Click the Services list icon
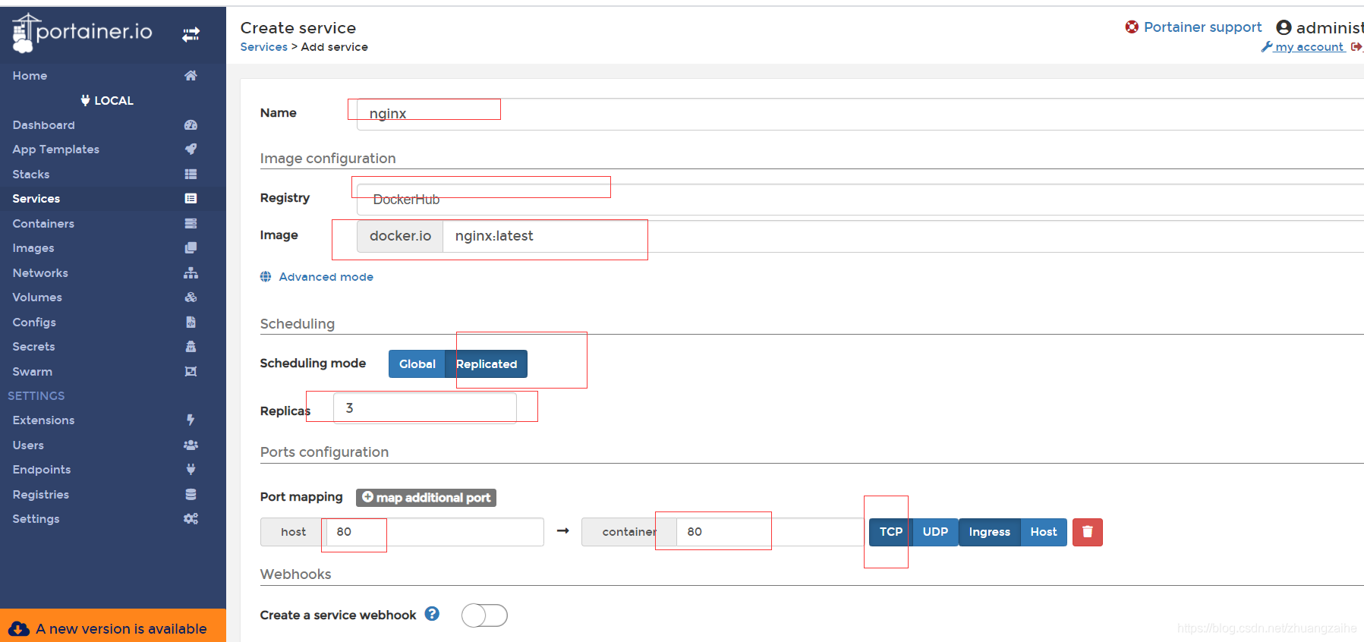This screenshot has width=1364, height=642. tap(191, 198)
